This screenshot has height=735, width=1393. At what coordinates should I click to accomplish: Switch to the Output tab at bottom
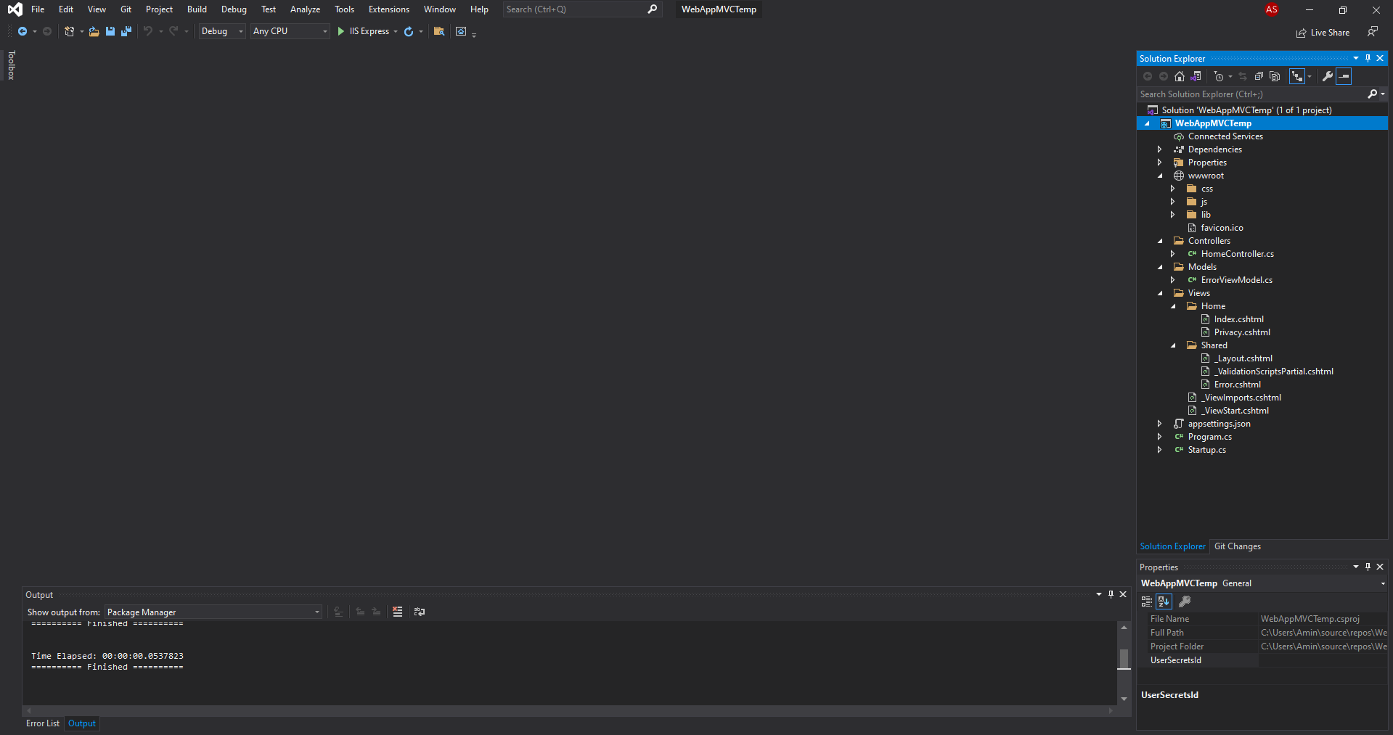tap(82, 723)
